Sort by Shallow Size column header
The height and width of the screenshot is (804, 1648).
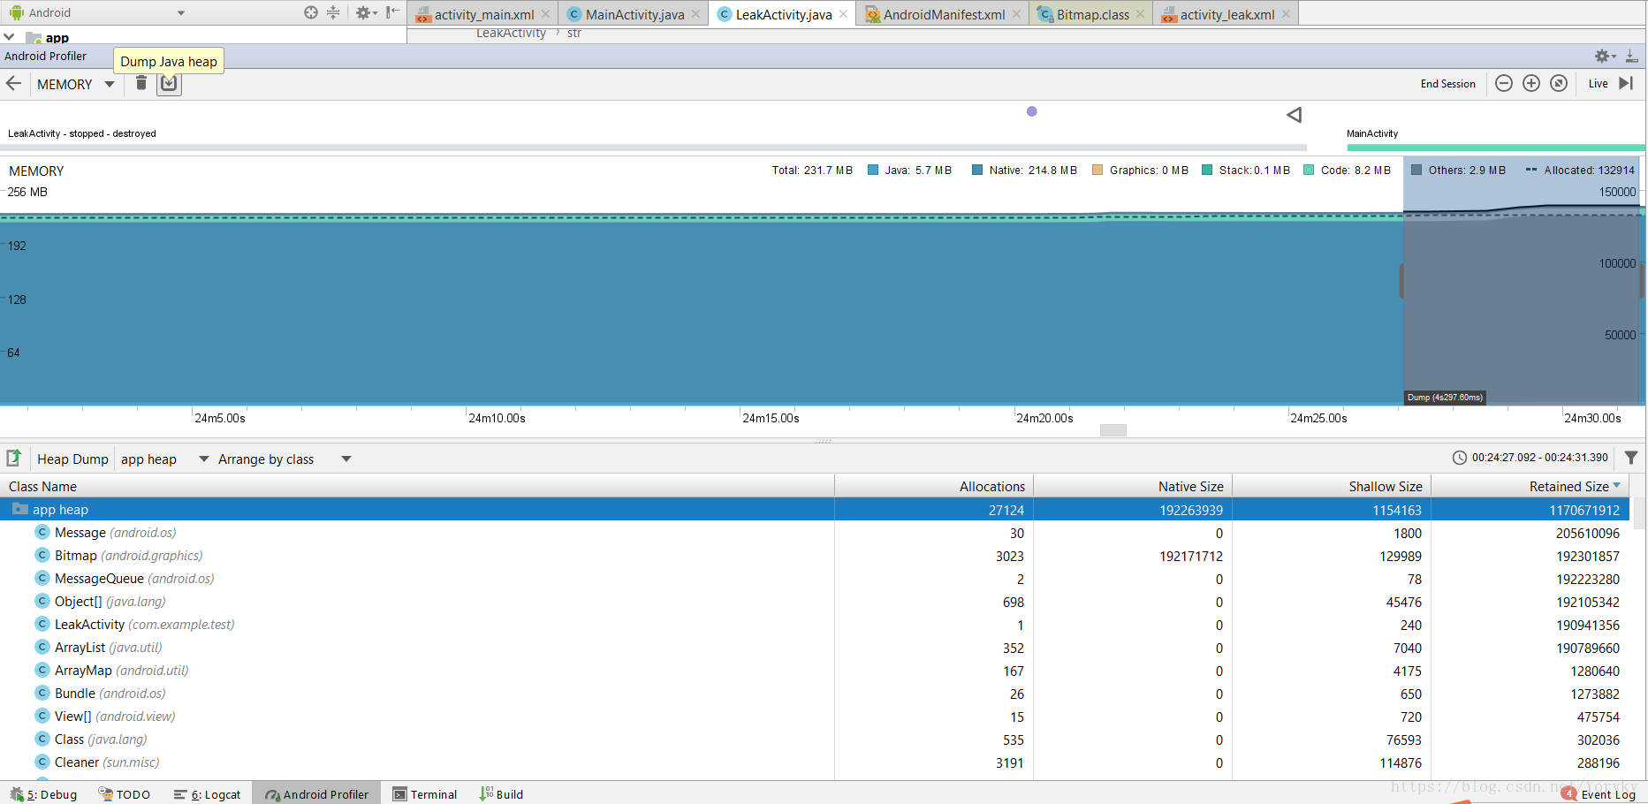click(1331, 486)
